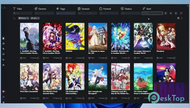Click the first icon right of Sort box

[x=166, y=13]
